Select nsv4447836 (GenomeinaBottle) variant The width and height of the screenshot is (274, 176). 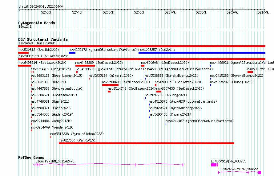[x=57, y=88]
